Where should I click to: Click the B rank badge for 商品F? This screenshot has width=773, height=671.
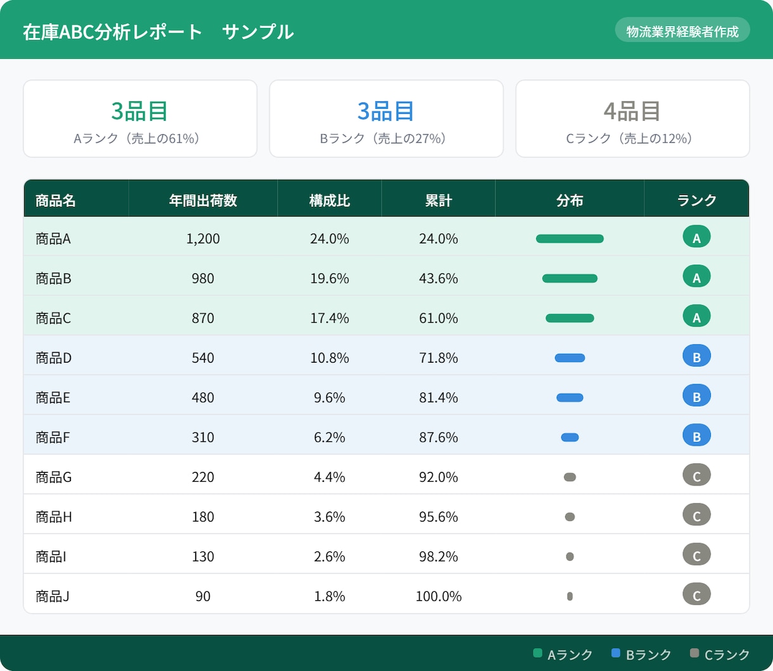(696, 436)
